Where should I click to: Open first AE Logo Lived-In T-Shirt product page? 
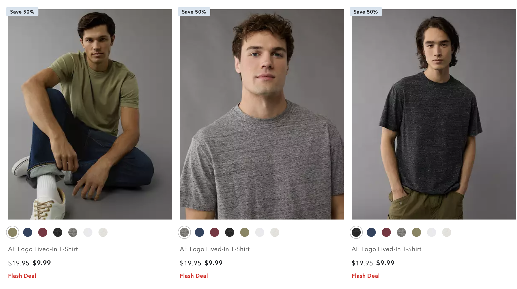pos(43,249)
